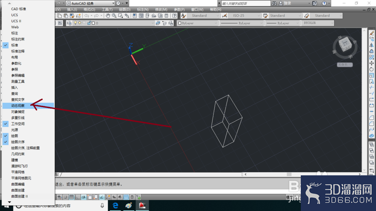Toggle 3D Object Snap in status bar
The image size is (376, 211).
coord(96,197)
